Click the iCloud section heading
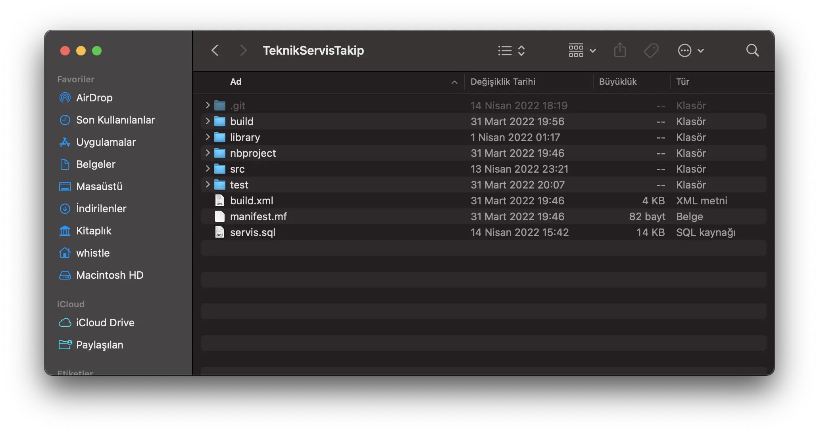Viewport: 819px width, 434px height. (x=71, y=304)
